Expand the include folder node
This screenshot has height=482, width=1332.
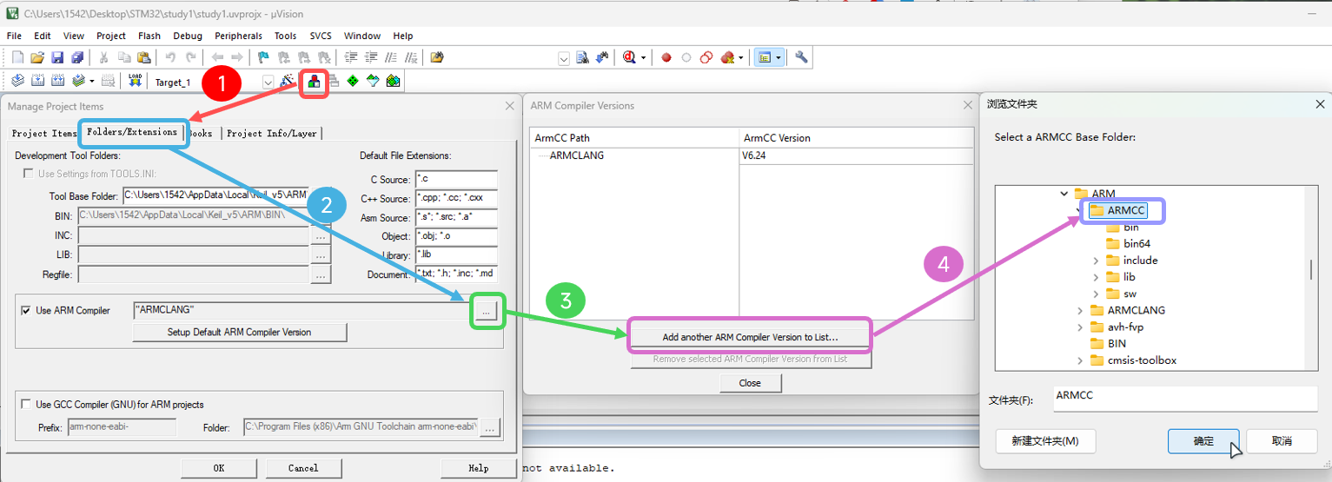coord(1096,260)
